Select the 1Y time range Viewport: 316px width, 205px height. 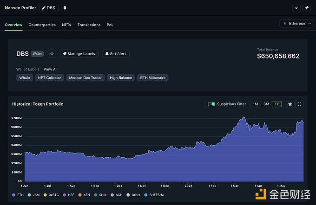[276, 104]
